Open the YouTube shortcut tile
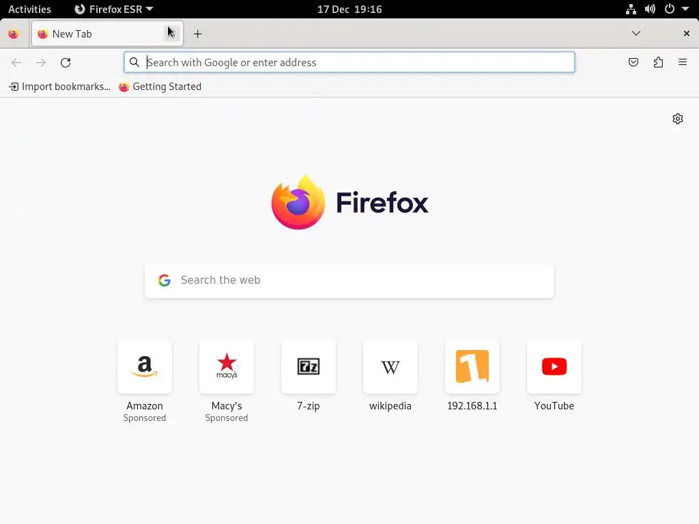Screen dimensions: 699x524 [554, 367]
